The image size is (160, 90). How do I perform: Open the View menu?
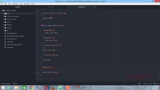point(9,4)
